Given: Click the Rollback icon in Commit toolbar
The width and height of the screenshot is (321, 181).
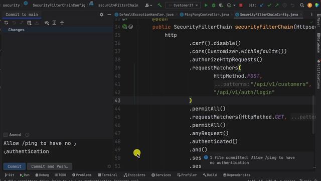Looking at the screenshot, I should click(14, 23).
